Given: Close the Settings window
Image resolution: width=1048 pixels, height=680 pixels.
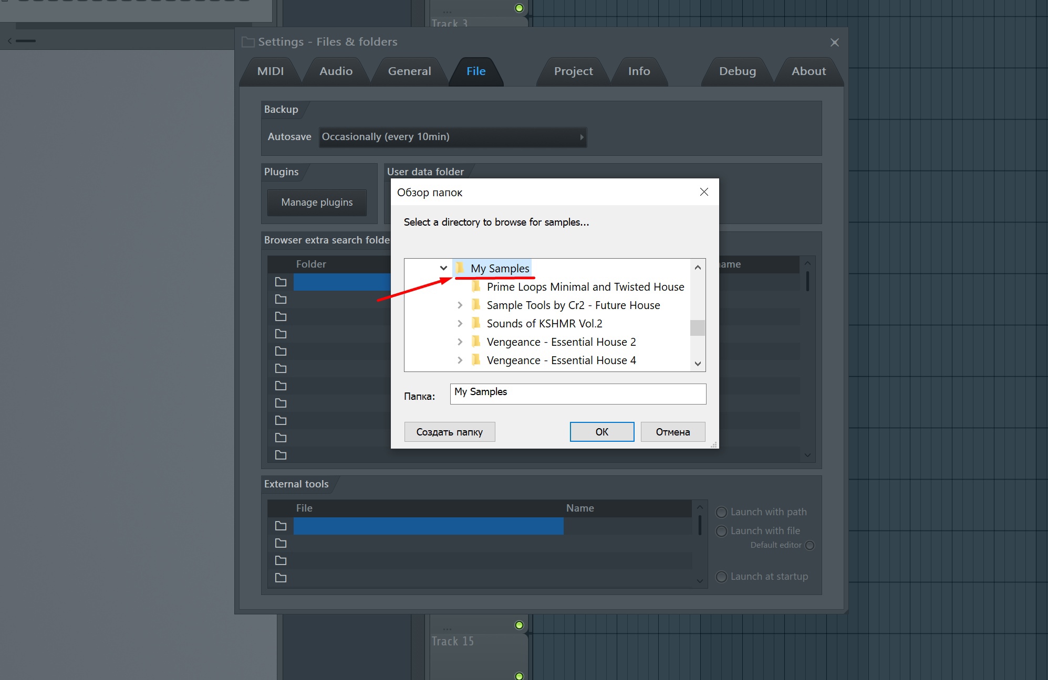Looking at the screenshot, I should point(834,42).
